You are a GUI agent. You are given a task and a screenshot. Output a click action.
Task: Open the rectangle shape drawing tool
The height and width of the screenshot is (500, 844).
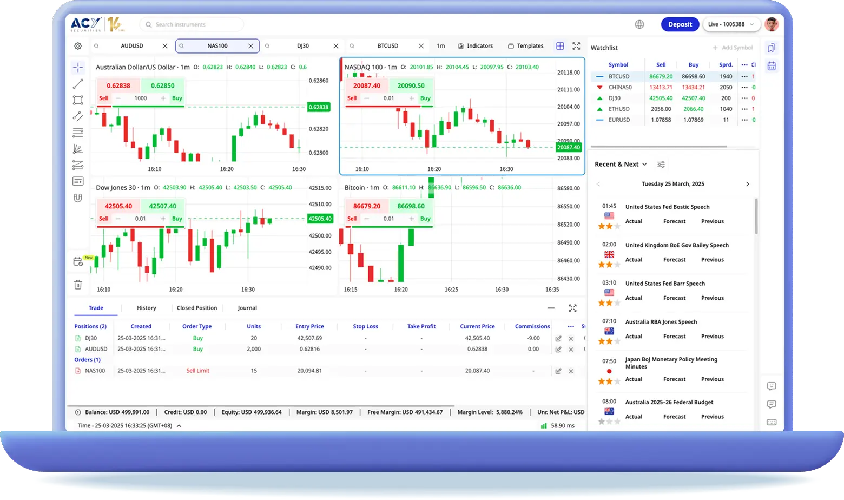click(x=78, y=100)
